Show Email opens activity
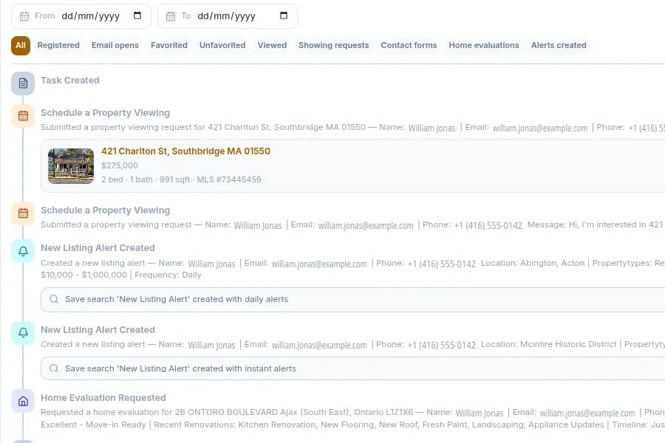The width and height of the screenshot is (665, 443). [x=115, y=45]
